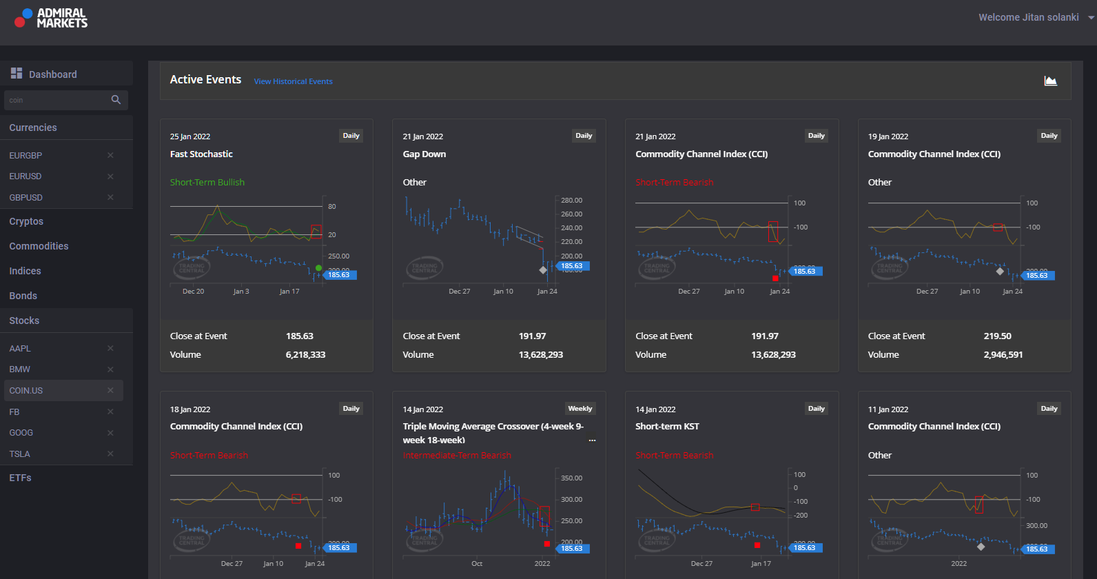1097x579 pixels.
Task: Remove AAPL from the stocks list
Action: (110, 348)
